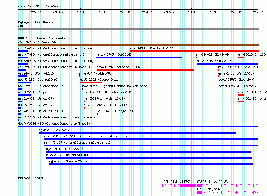This screenshot has height=196, width=267.
Task: Open nsv582222 (Cooper2011) variant label
Action: click(x=100, y=80)
